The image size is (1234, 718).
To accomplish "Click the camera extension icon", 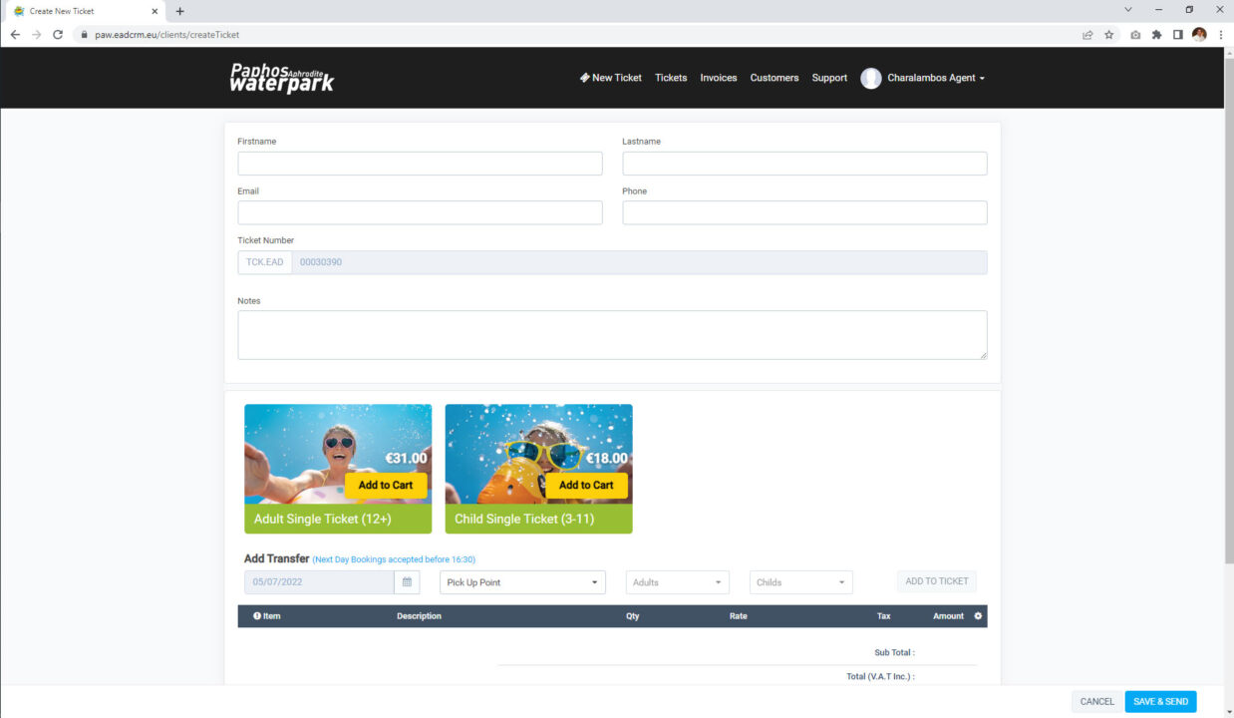I will 1135,34.
